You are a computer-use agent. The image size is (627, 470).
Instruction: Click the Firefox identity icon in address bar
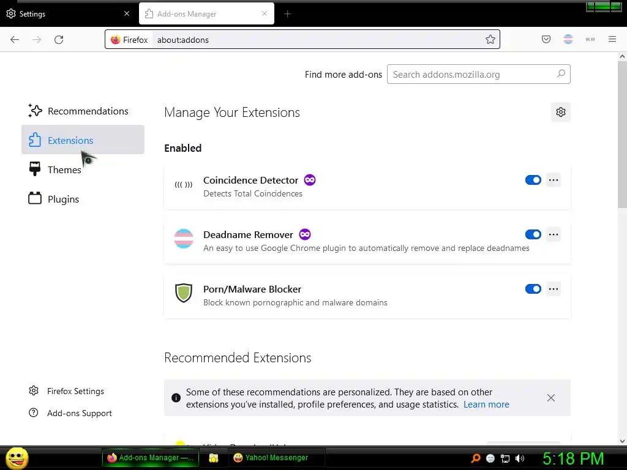tap(116, 40)
